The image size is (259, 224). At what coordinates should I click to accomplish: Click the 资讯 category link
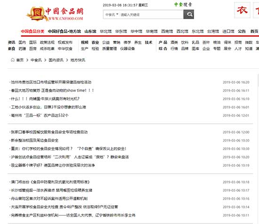pyautogui.click(x=11, y=42)
